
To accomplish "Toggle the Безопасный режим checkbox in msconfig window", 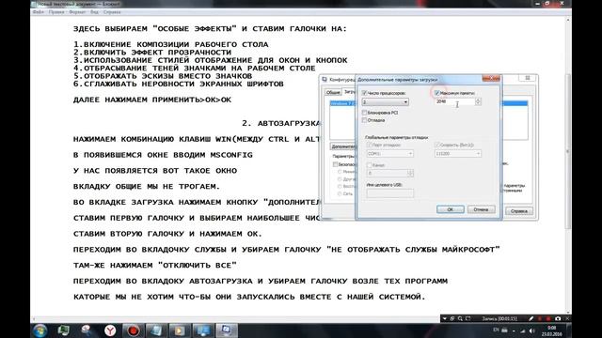I will pos(335,164).
